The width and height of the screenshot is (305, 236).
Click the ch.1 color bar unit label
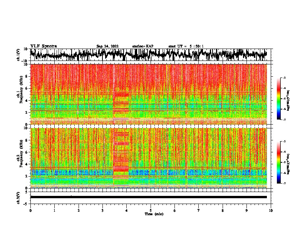[288, 101]
